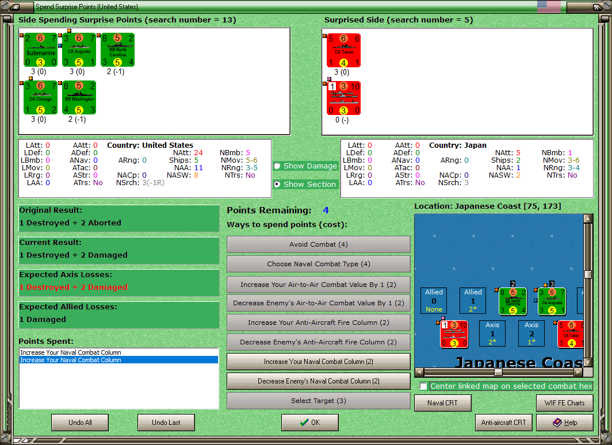Click Increase Your Air-to-Air Combat Value By 1
This screenshot has width=612, height=445.
click(318, 285)
